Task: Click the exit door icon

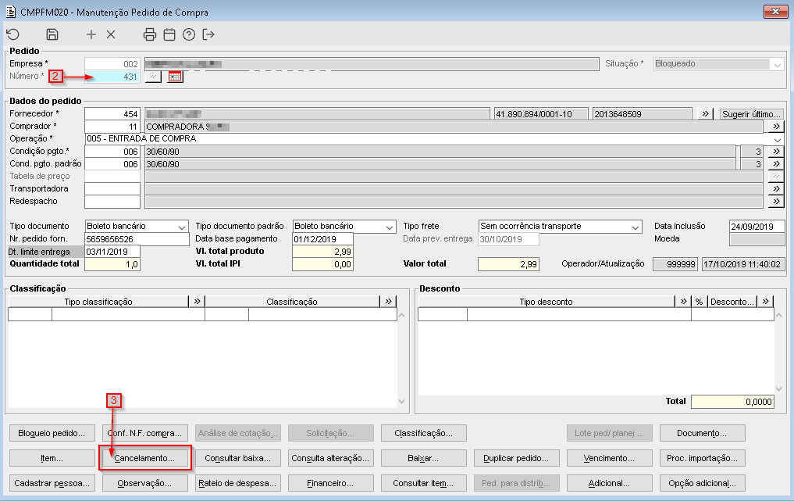Action: [208, 34]
